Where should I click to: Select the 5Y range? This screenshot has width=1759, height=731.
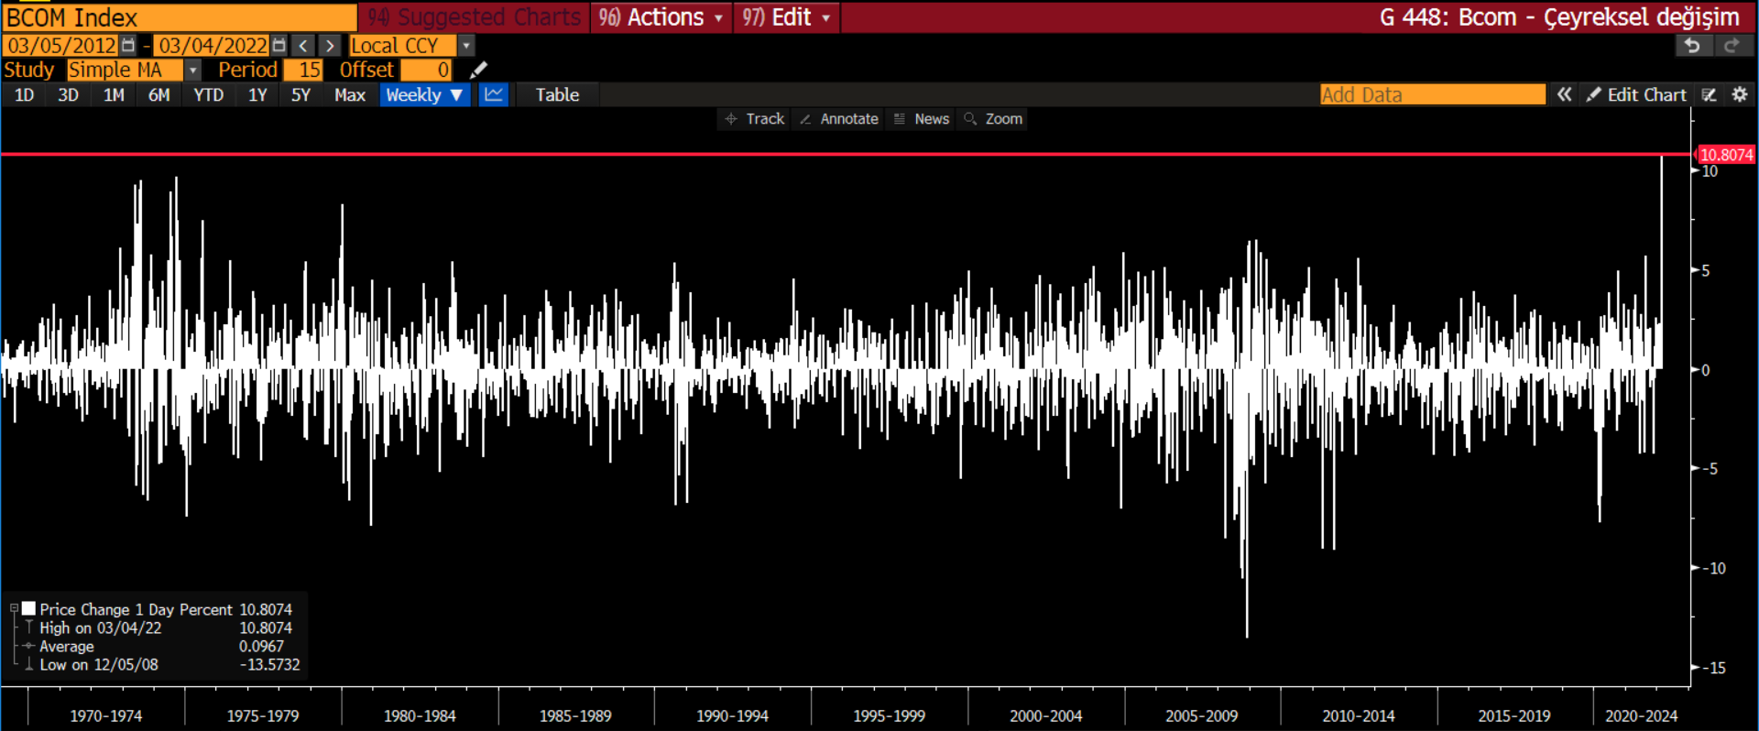[x=300, y=94]
